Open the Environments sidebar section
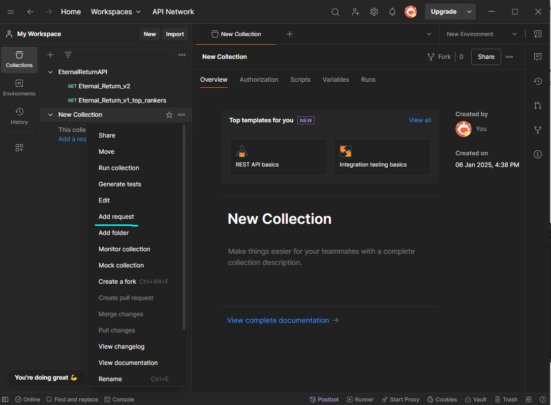This screenshot has height=405, width=551. click(x=19, y=88)
